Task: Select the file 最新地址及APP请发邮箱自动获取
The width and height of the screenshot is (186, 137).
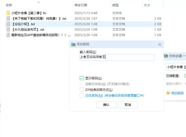Action: coord(41,35)
